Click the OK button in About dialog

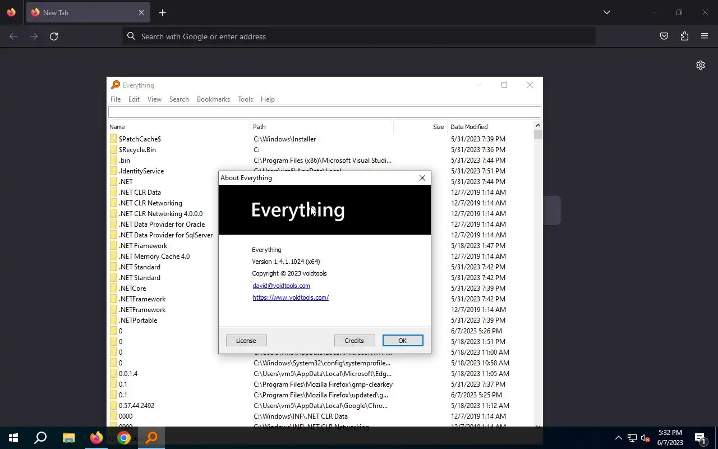pos(402,341)
